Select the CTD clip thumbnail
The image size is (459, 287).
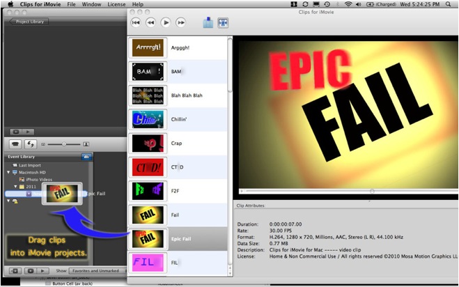148,167
